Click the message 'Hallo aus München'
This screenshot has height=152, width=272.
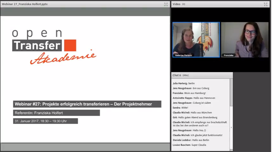coord(192,112)
